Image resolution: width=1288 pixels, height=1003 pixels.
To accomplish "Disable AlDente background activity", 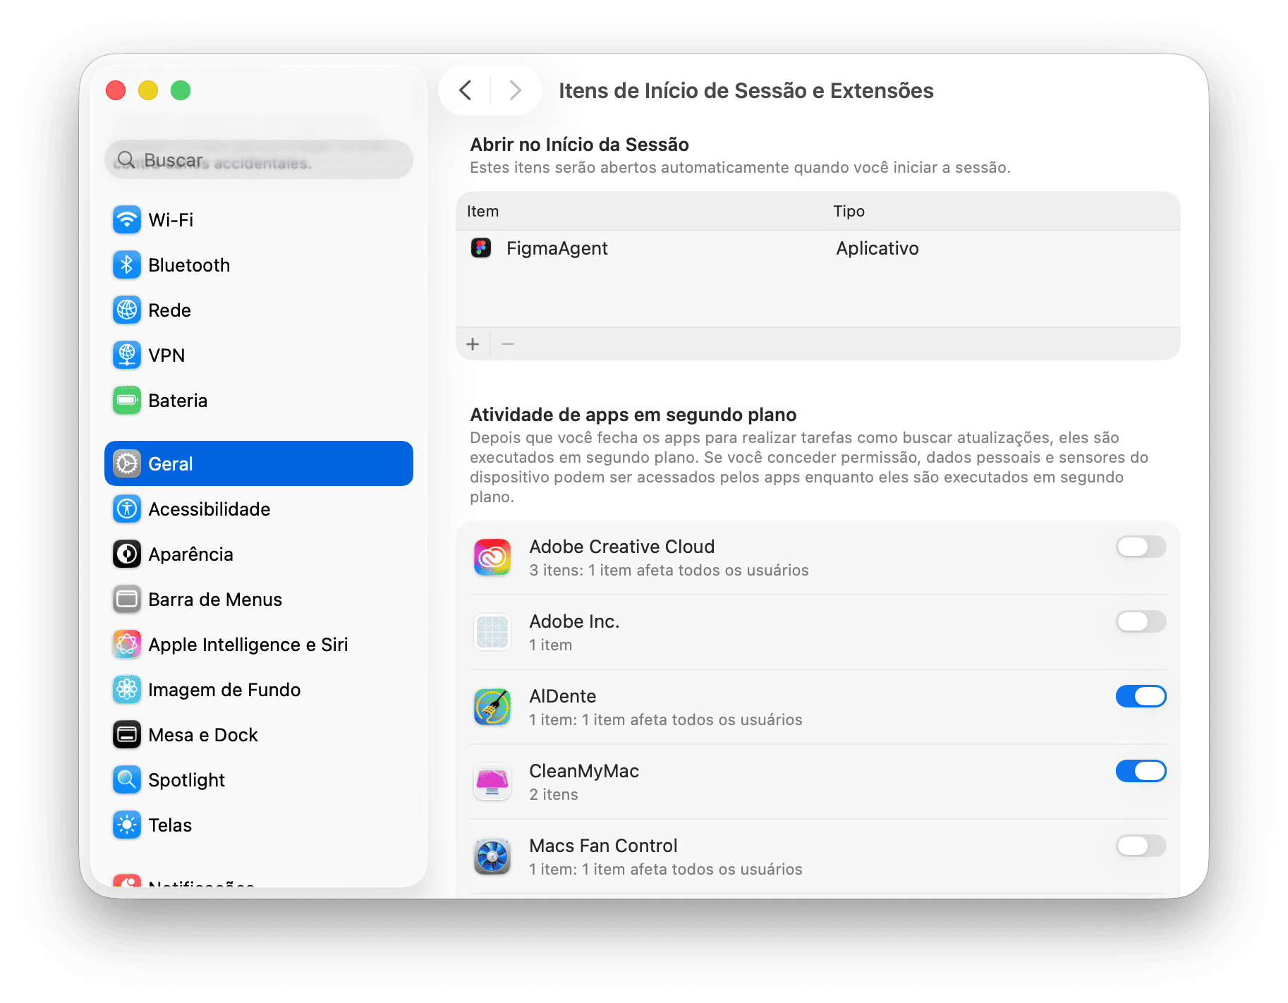I will (1141, 696).
